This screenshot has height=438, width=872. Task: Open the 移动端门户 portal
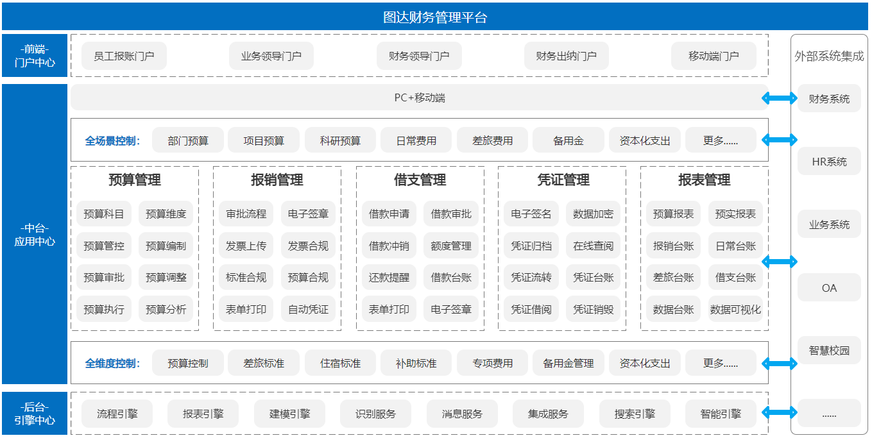pos(714,56)
